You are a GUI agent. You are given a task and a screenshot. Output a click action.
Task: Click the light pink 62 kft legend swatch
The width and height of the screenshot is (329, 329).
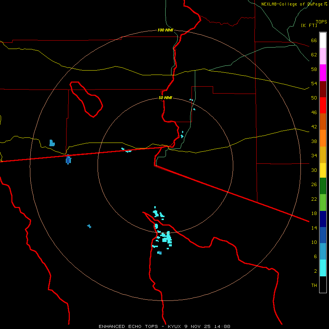323,56
